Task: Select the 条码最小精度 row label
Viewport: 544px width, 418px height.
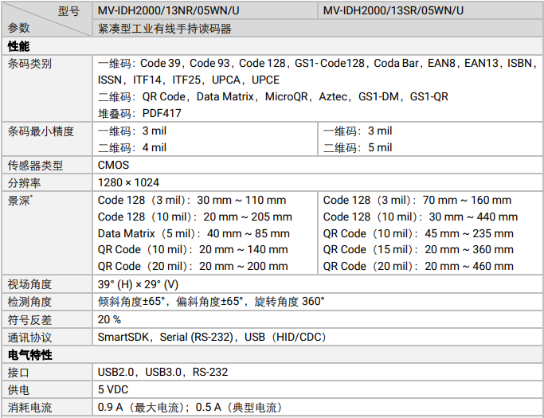Action: click(x=41, y=131)
